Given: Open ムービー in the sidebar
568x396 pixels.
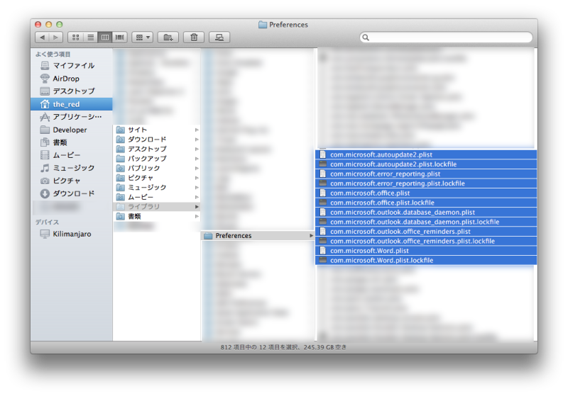Looking at the screenshot, I should point(72,155).
